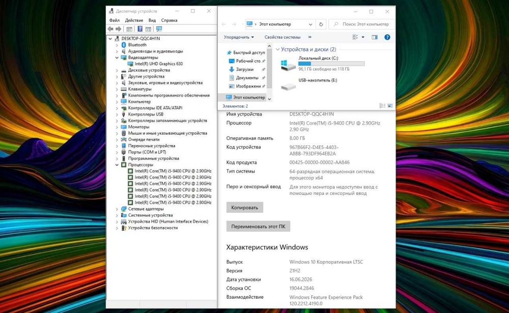Open the blue Help icon in Device Manager toolbar
This screenshot has height=313, width=509.
140,29
